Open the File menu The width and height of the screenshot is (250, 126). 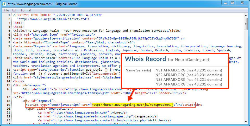tap(6, 10)
